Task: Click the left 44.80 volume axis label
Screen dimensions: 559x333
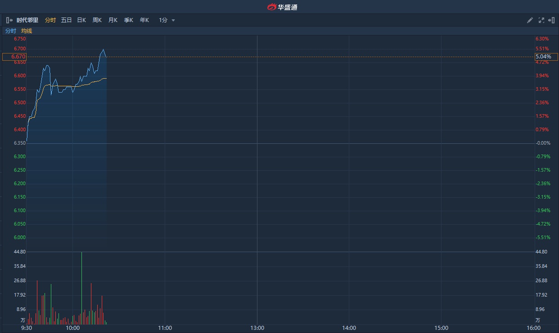Action: [x=20, y=252]
